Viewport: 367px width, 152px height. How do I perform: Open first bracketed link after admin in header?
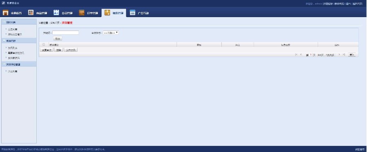(x=328, y=4)
